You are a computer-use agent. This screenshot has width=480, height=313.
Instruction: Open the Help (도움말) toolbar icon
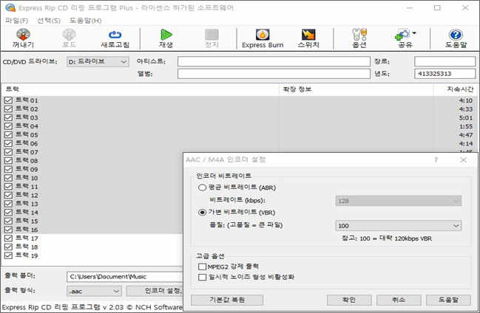456,35
